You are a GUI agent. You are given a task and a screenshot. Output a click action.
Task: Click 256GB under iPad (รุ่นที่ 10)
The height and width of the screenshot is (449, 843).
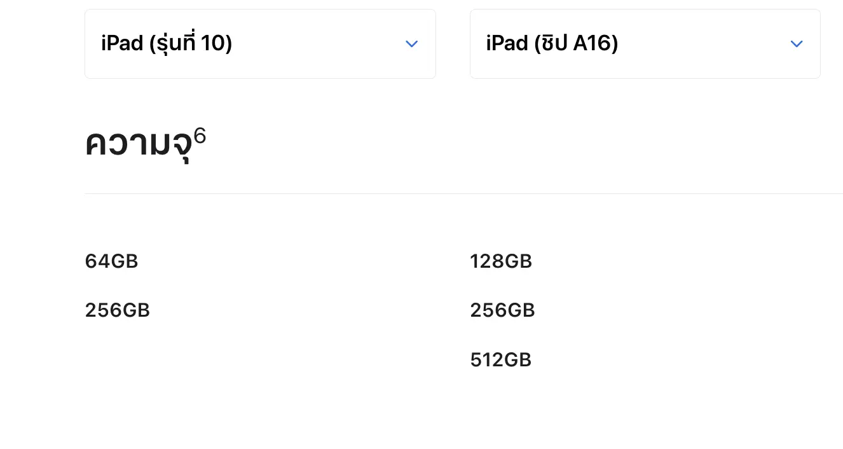tap(118, 310)
